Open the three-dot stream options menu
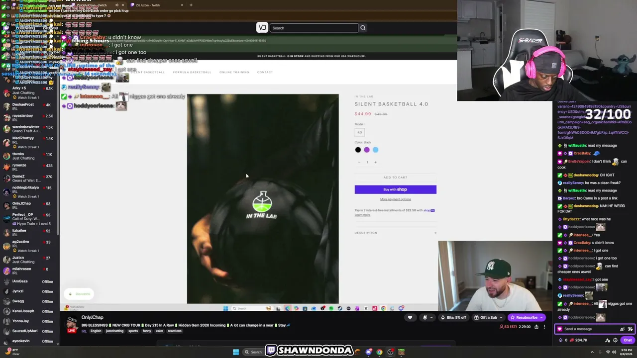 (x=544, y=327)
